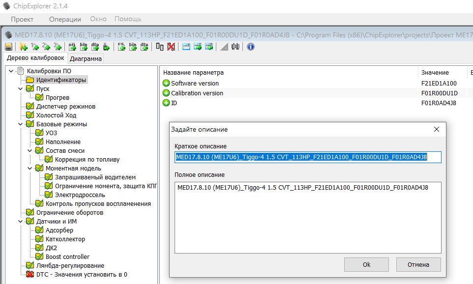
Task: Switch to the Диаграмма tab
Action: pyautogui.click(x=86, y=59)
